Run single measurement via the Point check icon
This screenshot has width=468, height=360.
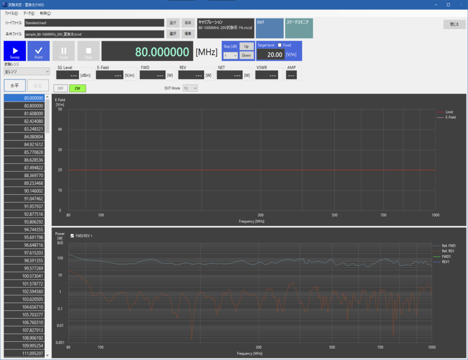coord(38,51)
